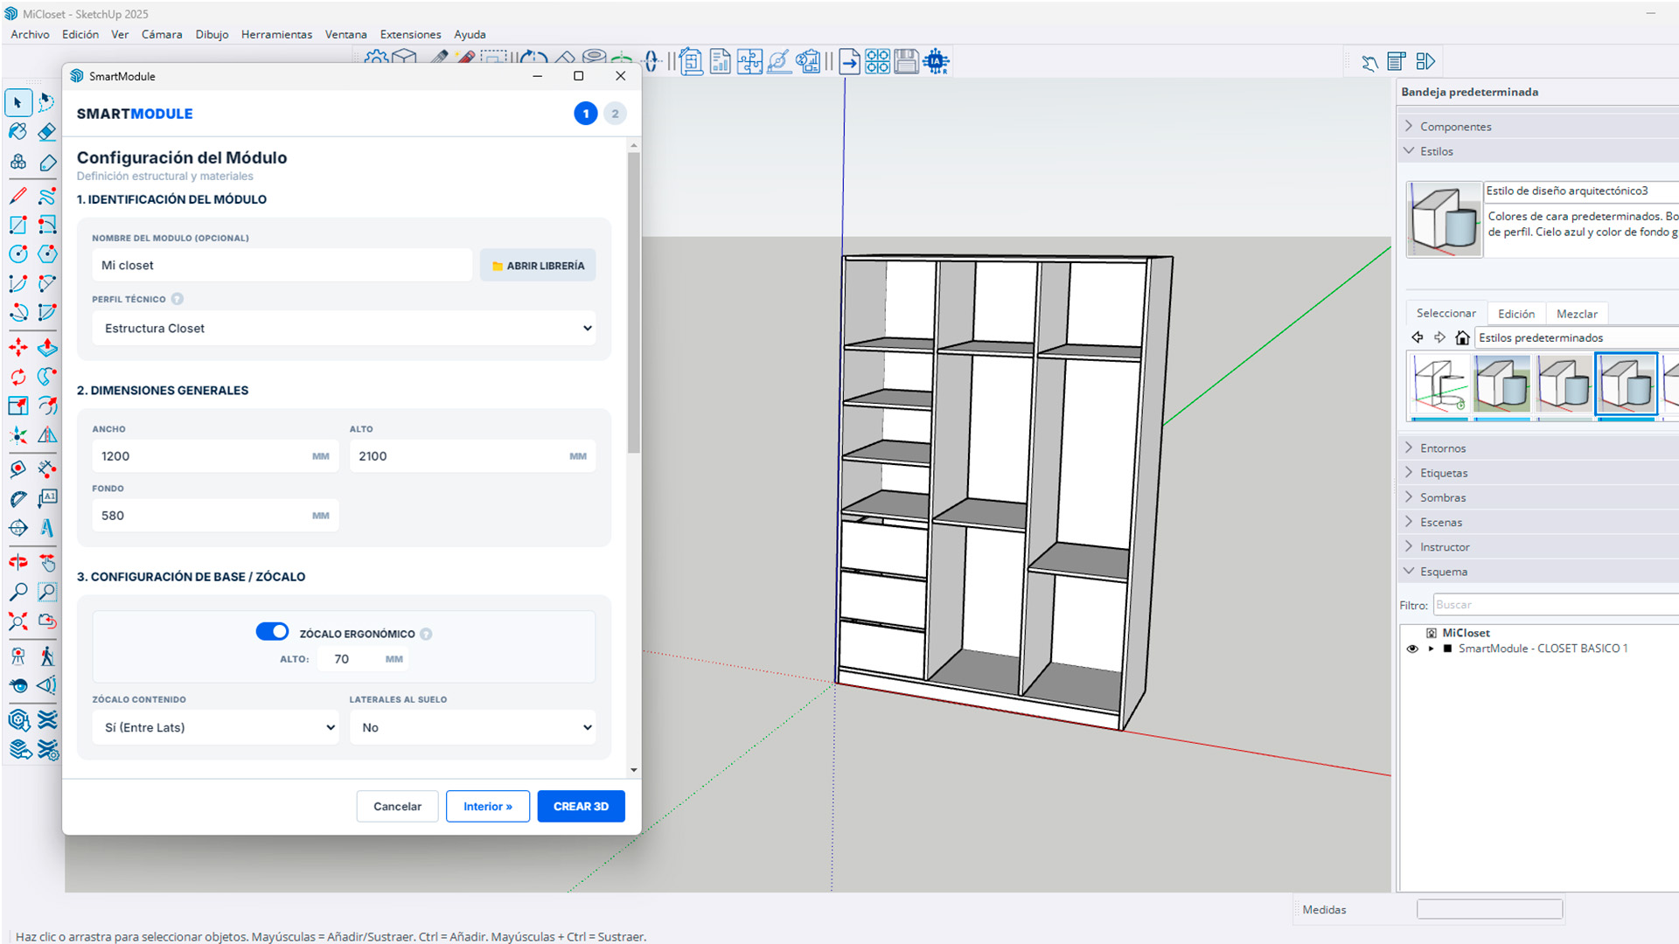This screenshot has height=944, width=1679.
Task: Open the Zócalo Contenido dropdown
Action: (216, 727)
